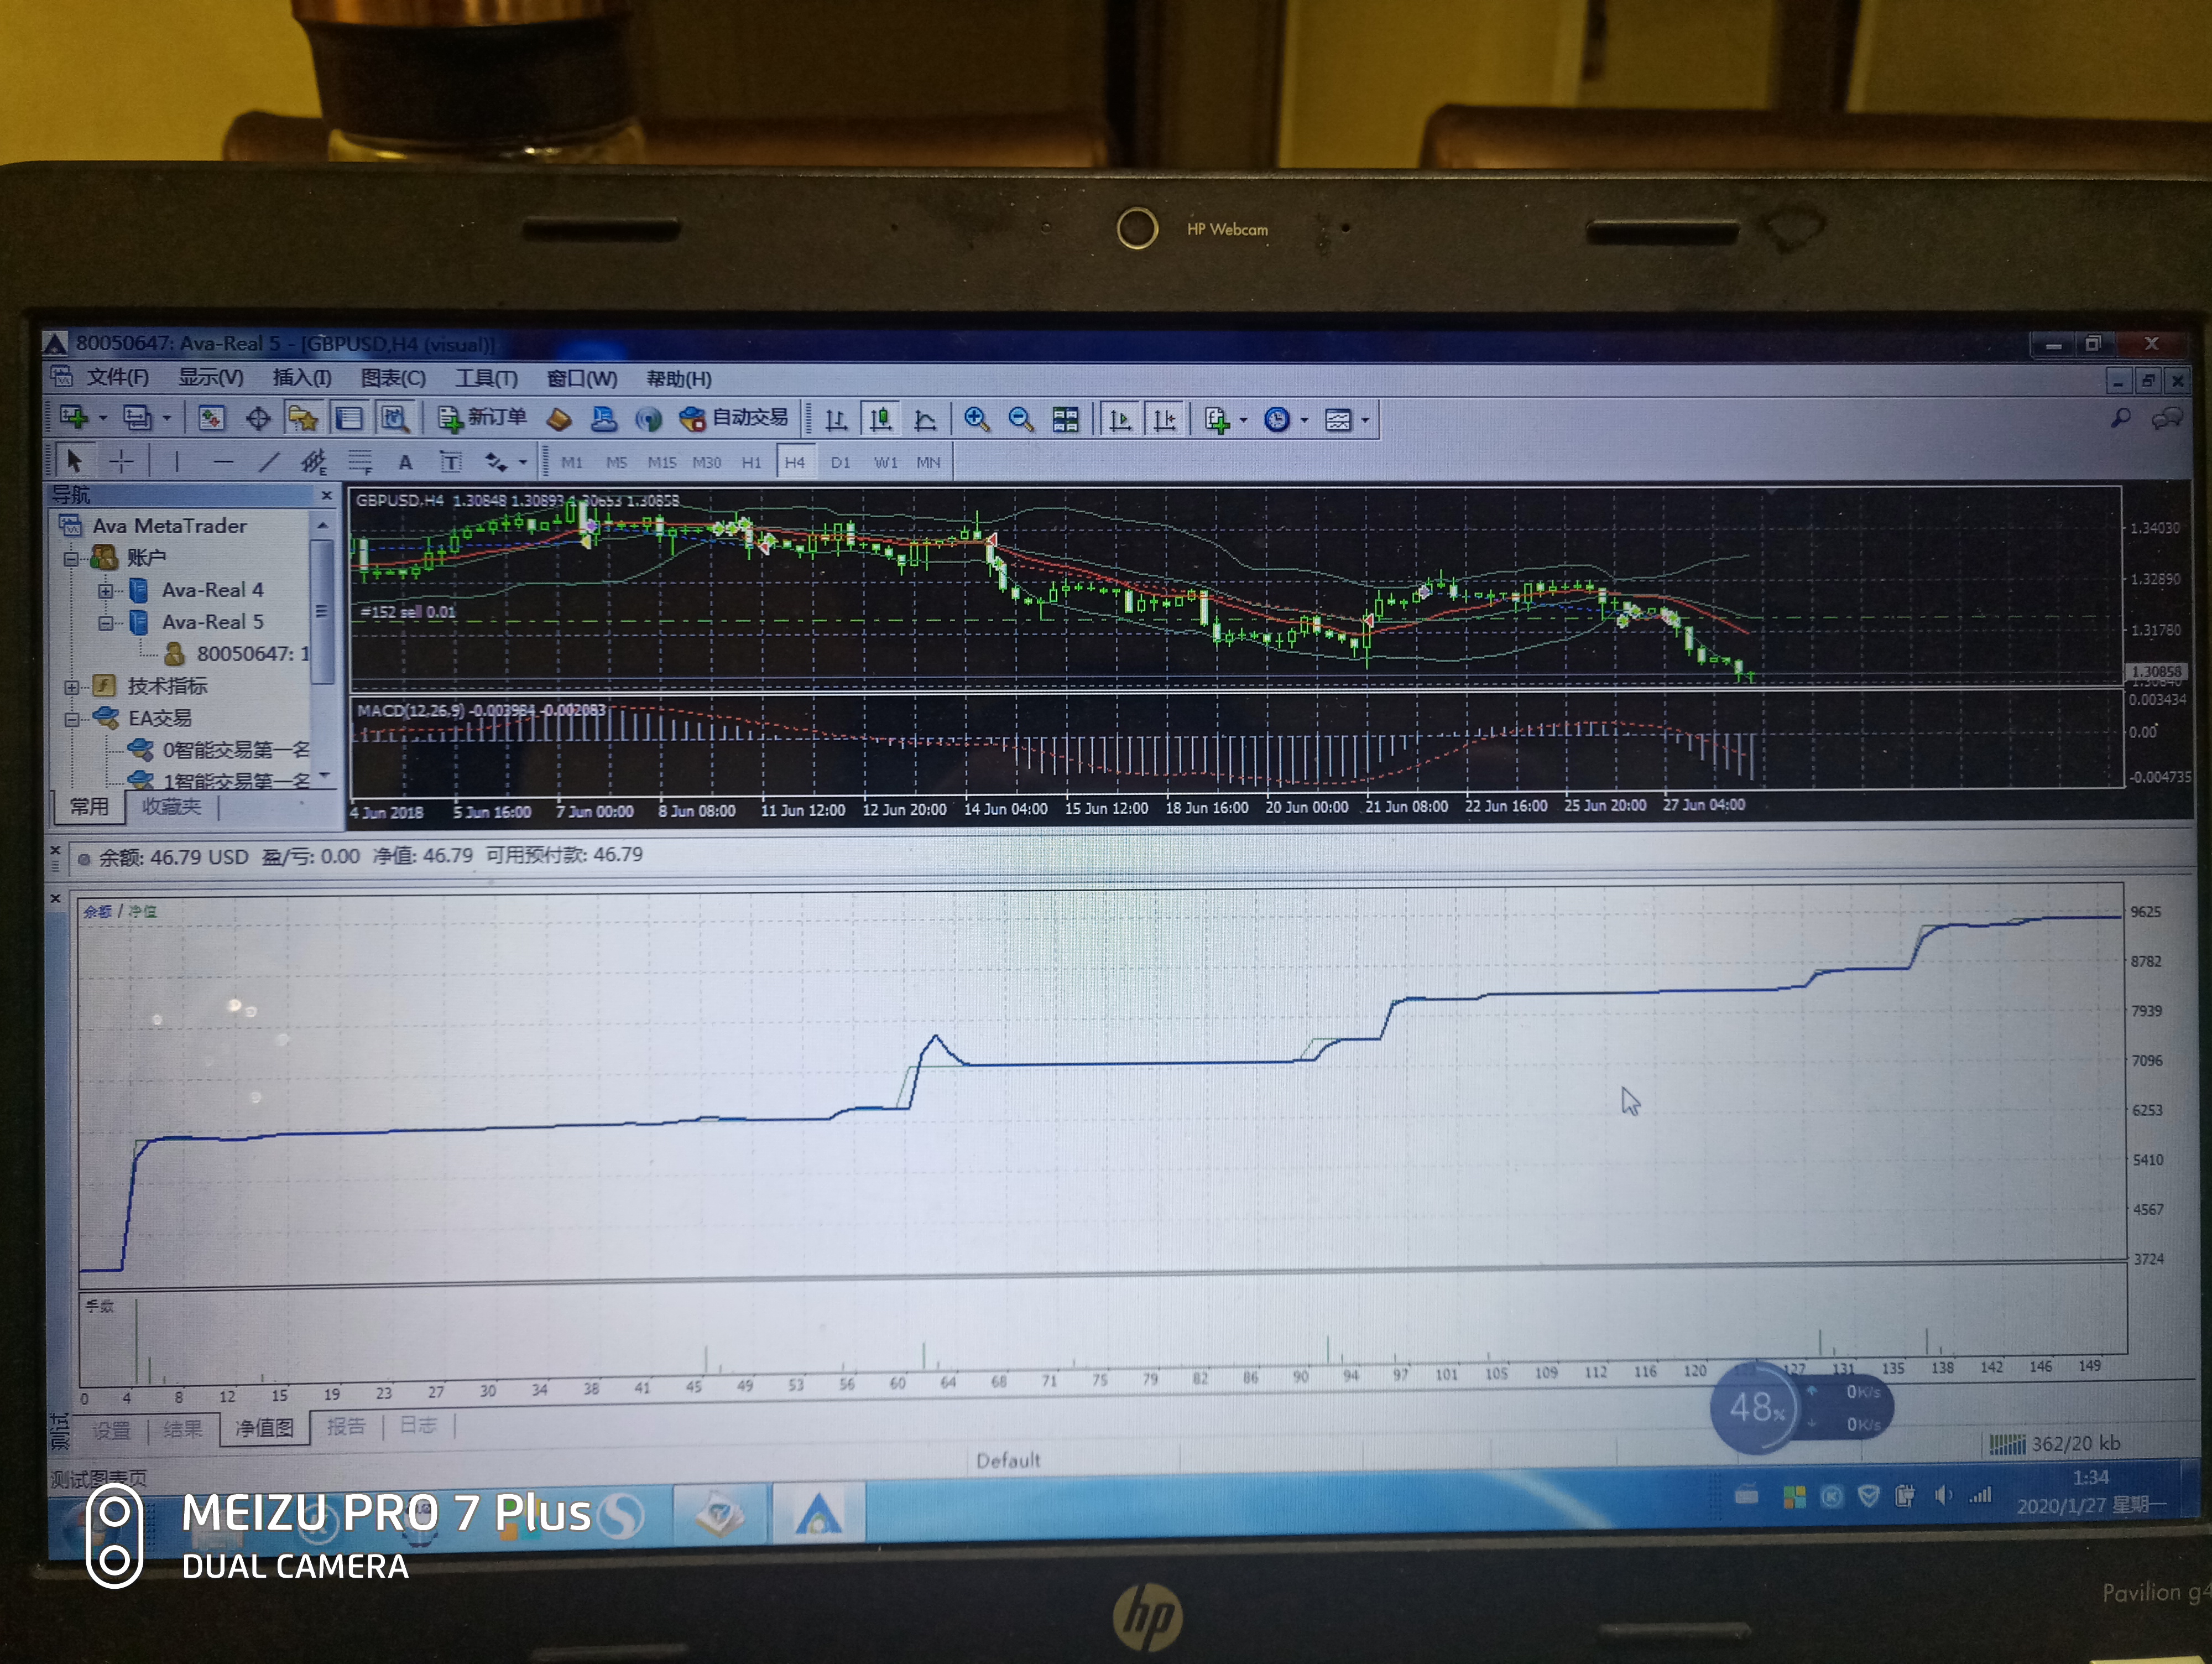This screenshot has height=1664, width=2212.
Task: Open the 图表(C) menu
Action: 393,378
